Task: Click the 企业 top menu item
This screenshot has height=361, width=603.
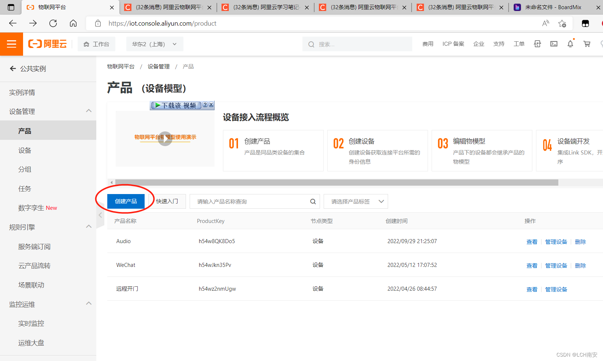Action: (479, 44)
